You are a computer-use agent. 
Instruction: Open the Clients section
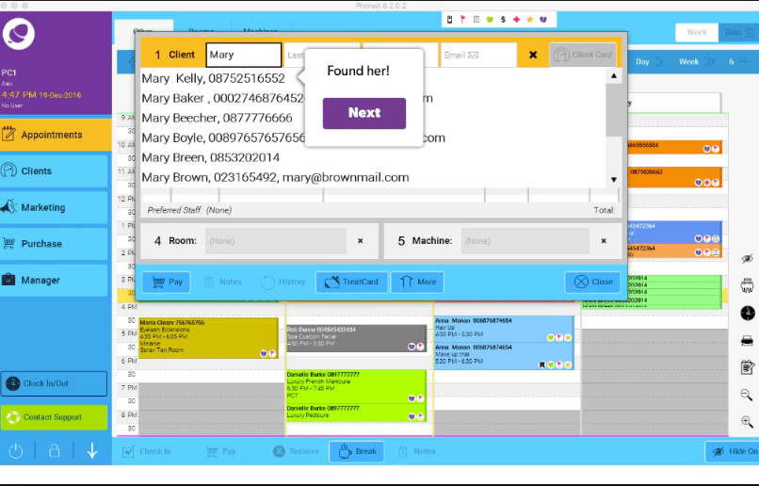(55, 171)
